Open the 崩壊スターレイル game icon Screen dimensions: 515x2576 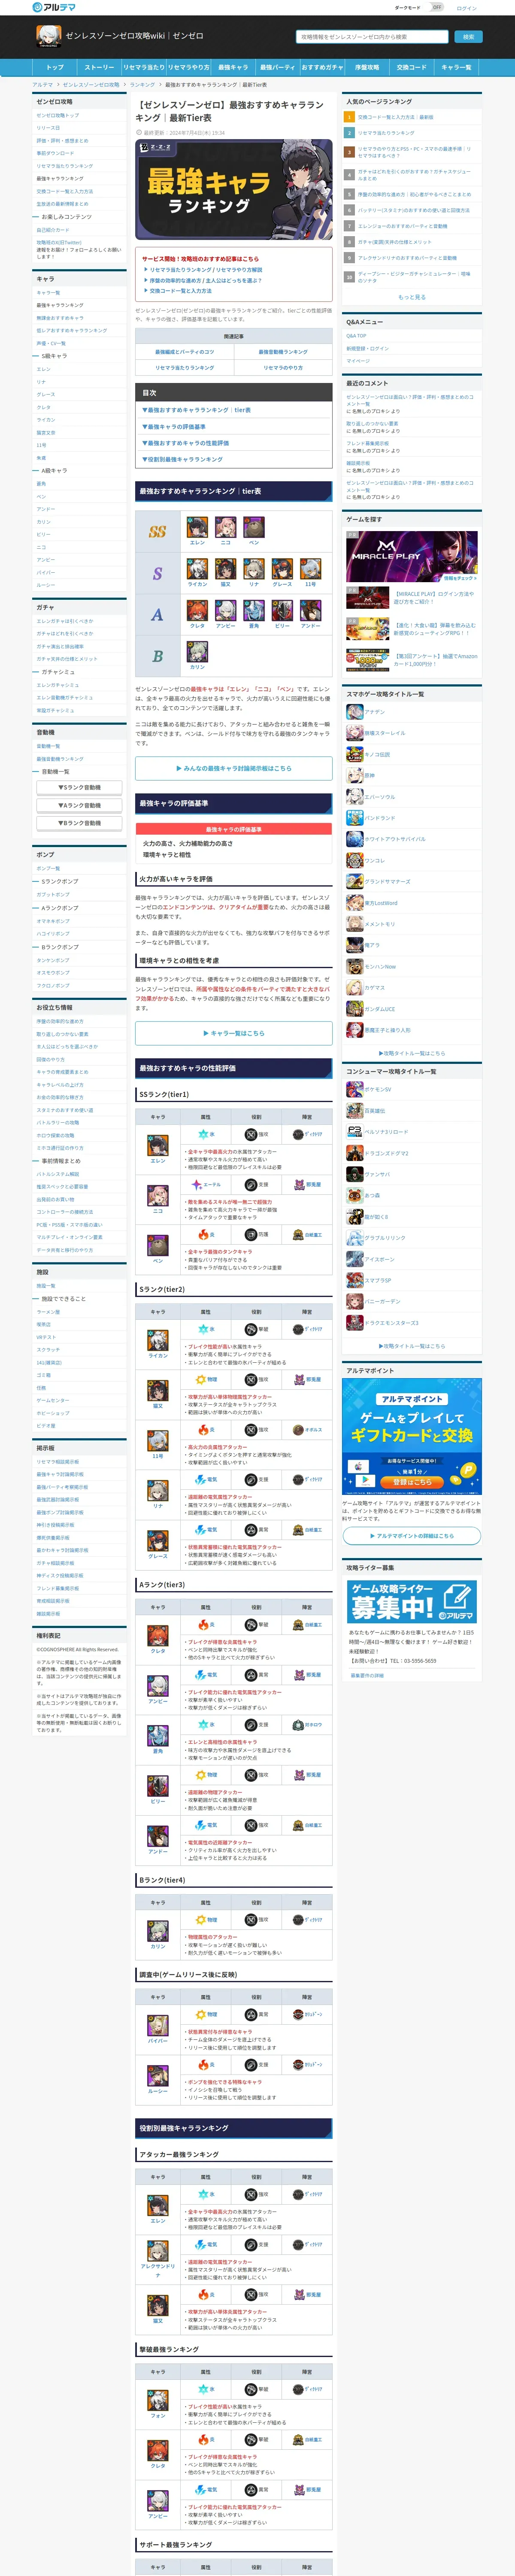[x=354, y=733]
